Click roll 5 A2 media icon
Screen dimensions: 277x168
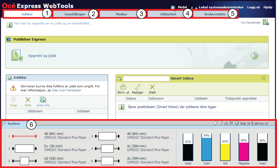pyautogui.click(x=24, y=161)
